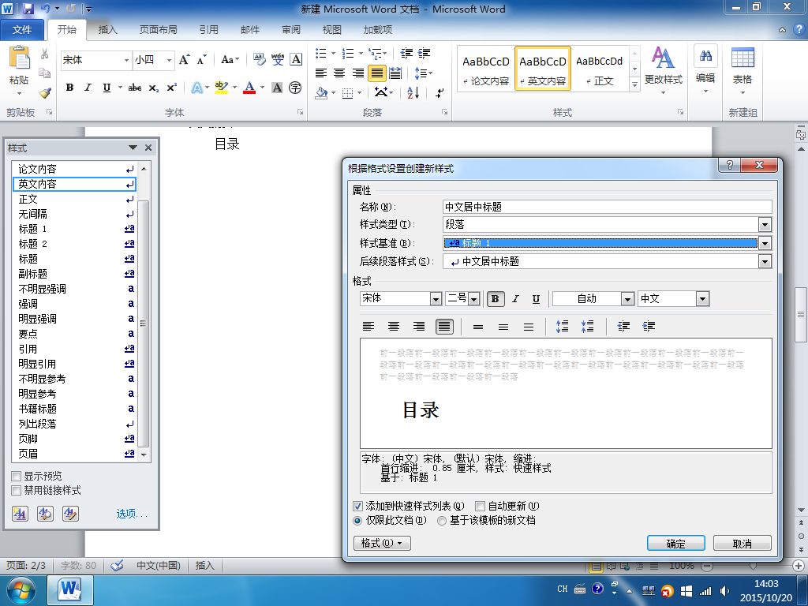Click the 确定 button
Image resolution: width=808 pixels, height=606 pixels.
click(x=675, y=543)
